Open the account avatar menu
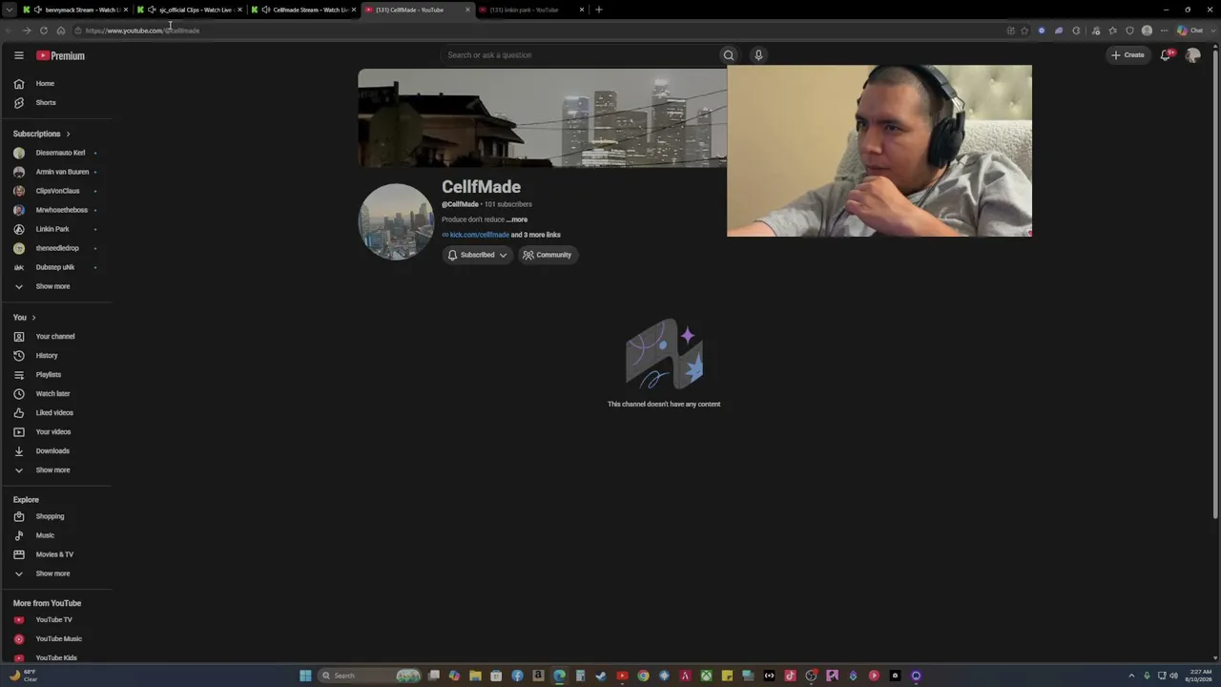Image resolution: width=1221 pixels, height=687 pixels. coord(1192,55)
